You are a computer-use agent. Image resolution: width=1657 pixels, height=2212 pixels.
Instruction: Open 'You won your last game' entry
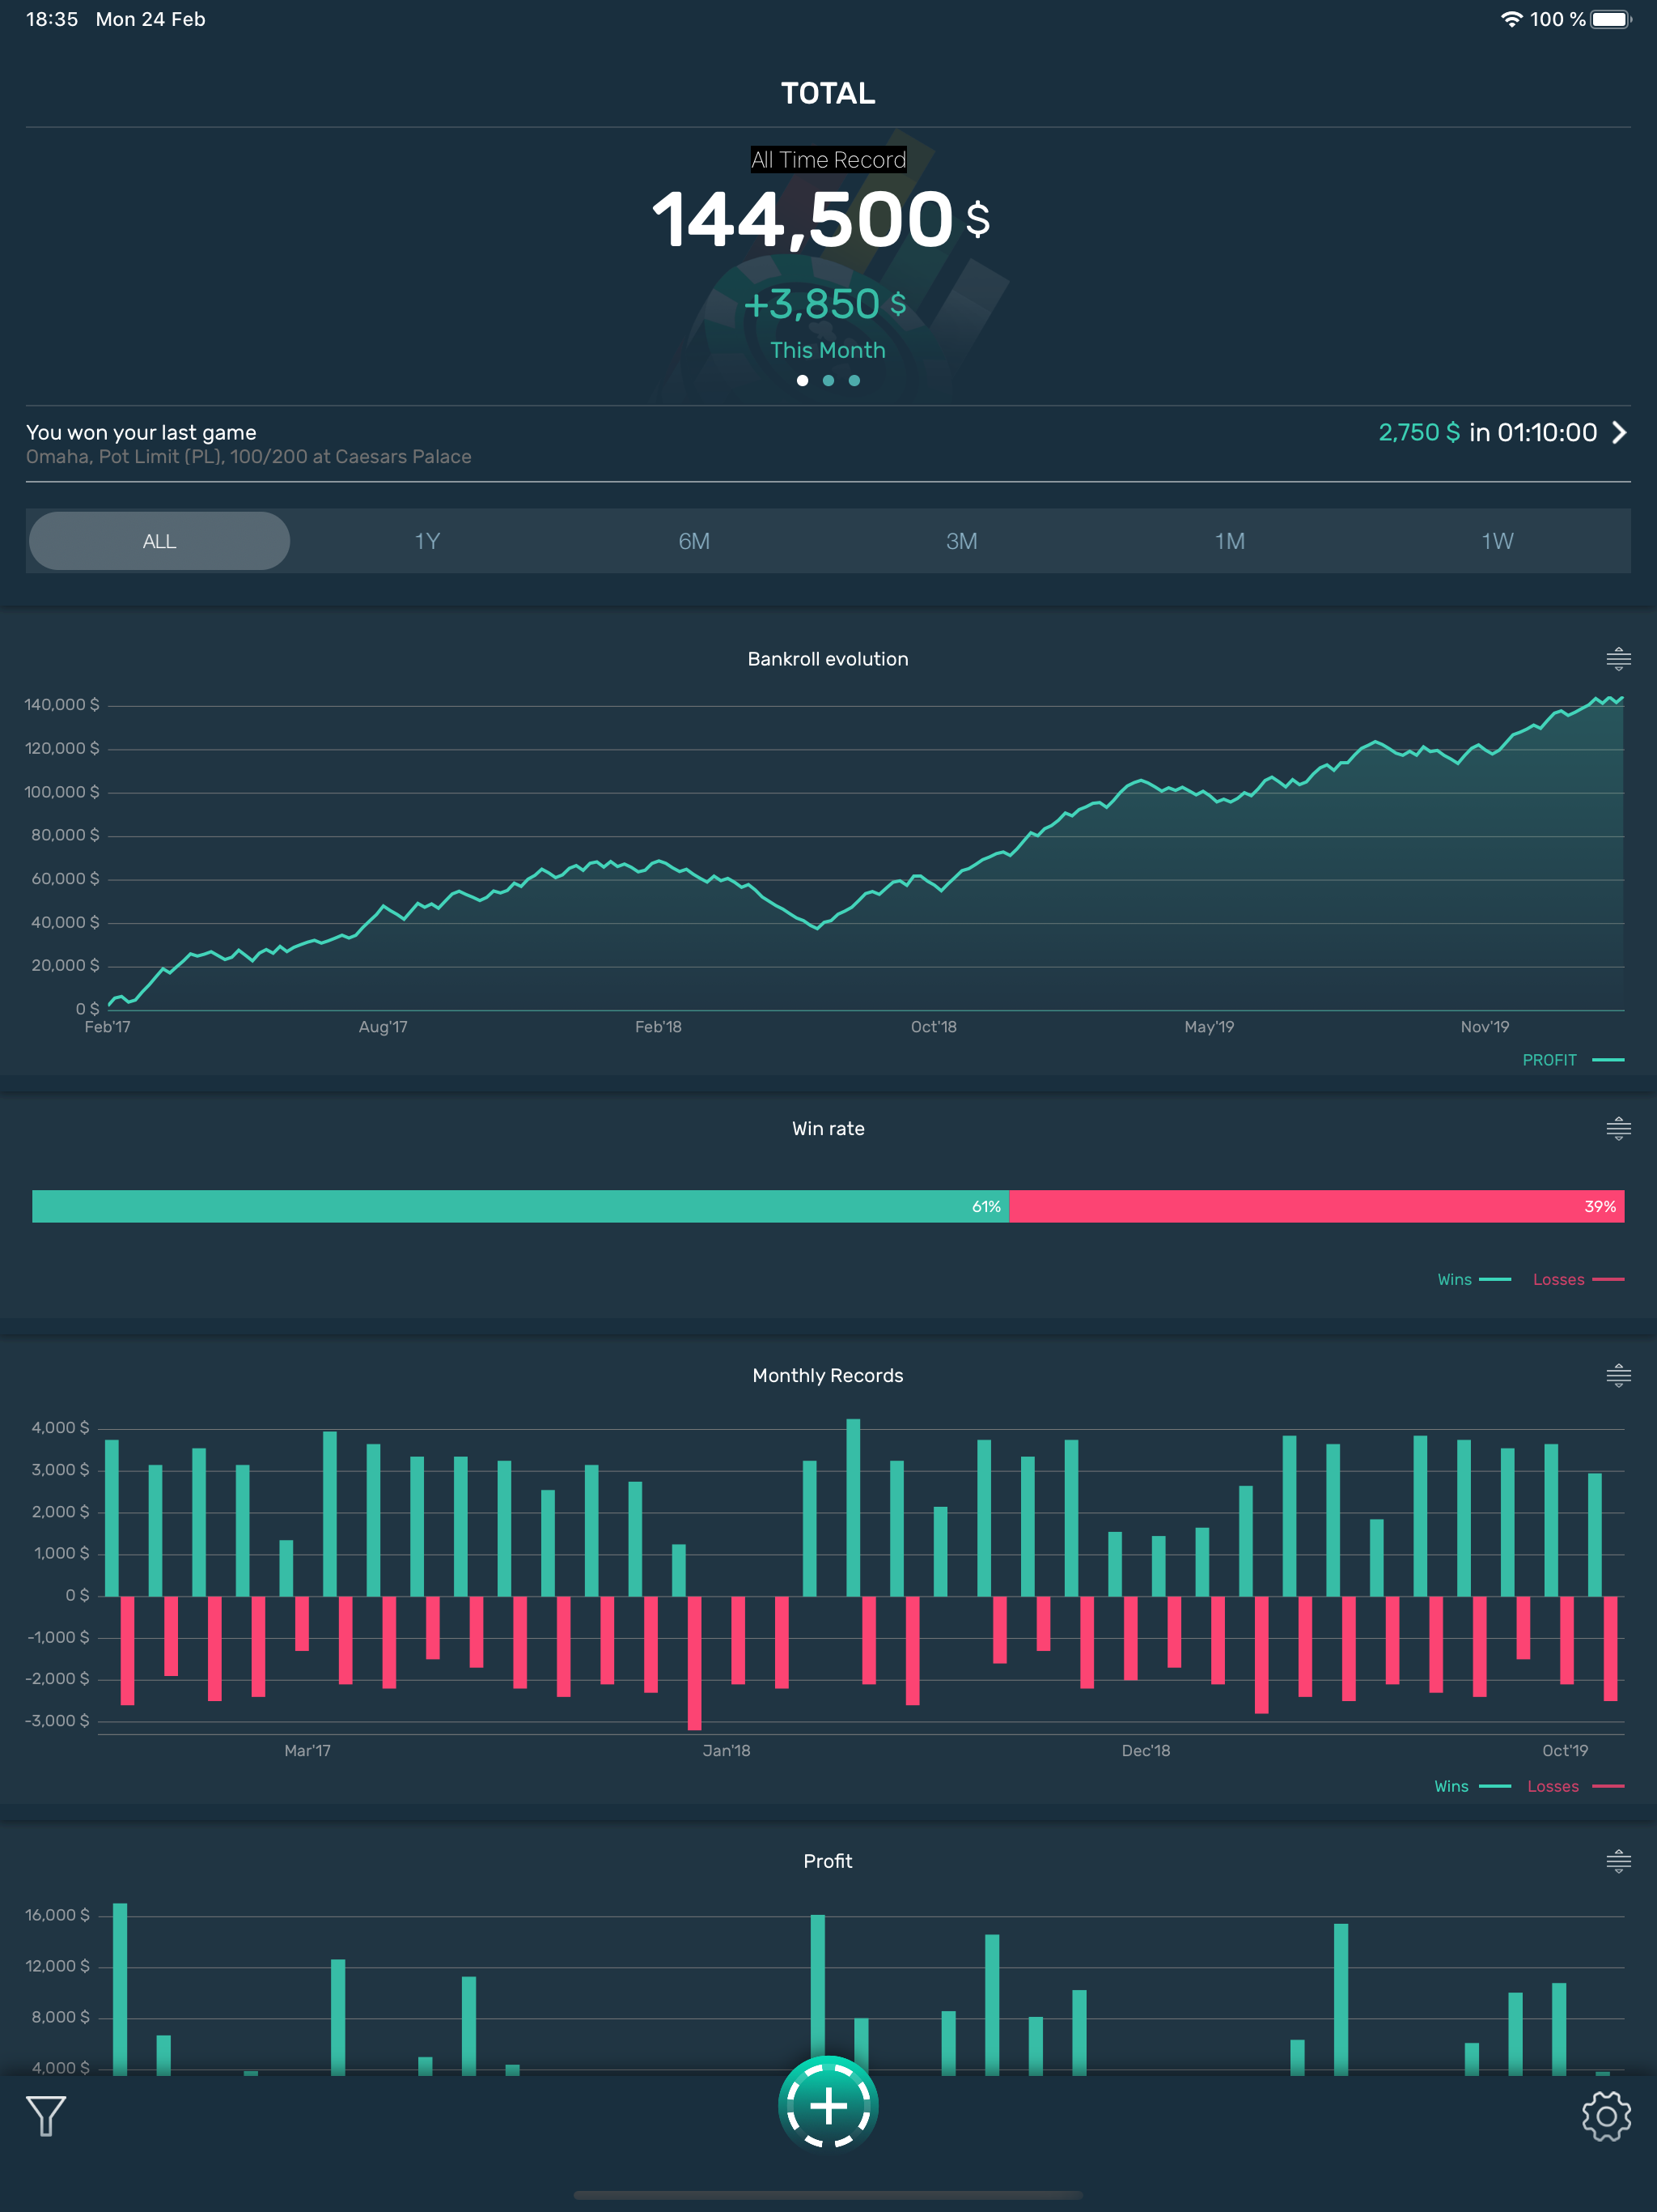pyautogui.click(x=828, y=443)
